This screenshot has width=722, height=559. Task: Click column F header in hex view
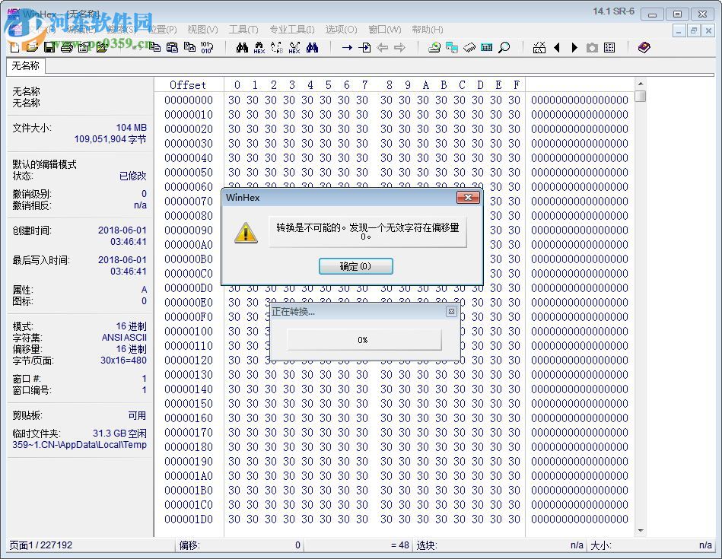[x=516, y=85]
